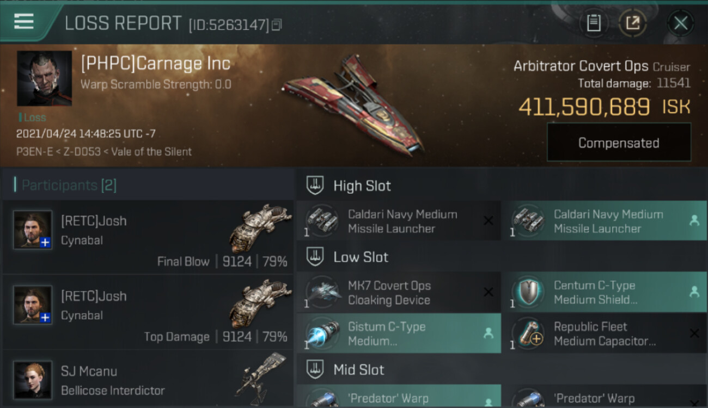The image size is (708, 408).
Task: Open the hamburger menu
Action: click(24, 22)
